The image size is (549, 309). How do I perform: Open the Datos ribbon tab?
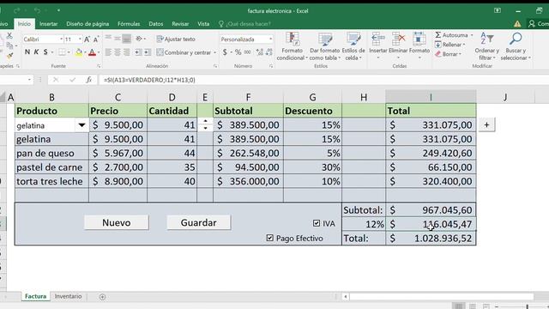tap(156, 24)
